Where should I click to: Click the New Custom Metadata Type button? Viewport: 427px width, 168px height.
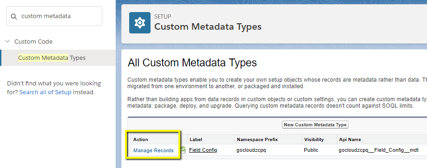[x=315, y=125]
